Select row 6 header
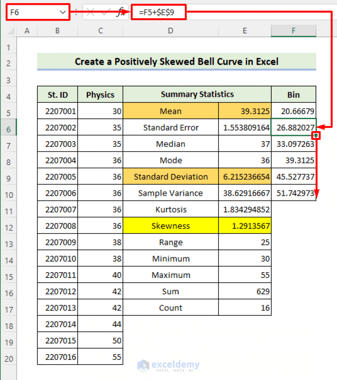The image size is (337, 380). tap(8, 127)
